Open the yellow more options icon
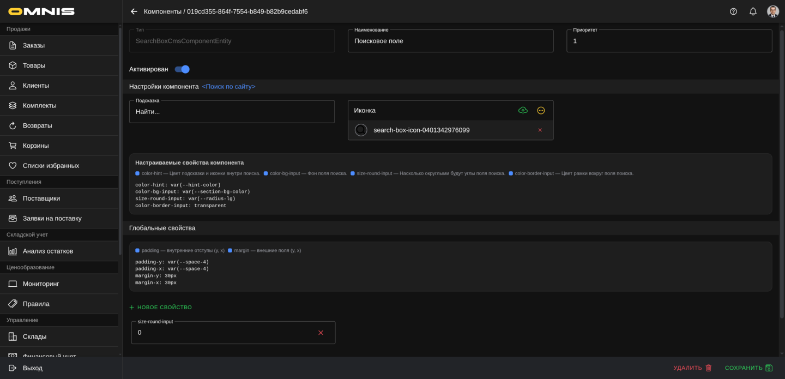This screenshot has width=785, height=379. tap(541, 111)
